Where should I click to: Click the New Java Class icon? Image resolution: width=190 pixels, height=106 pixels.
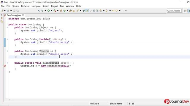pos(64,11)
